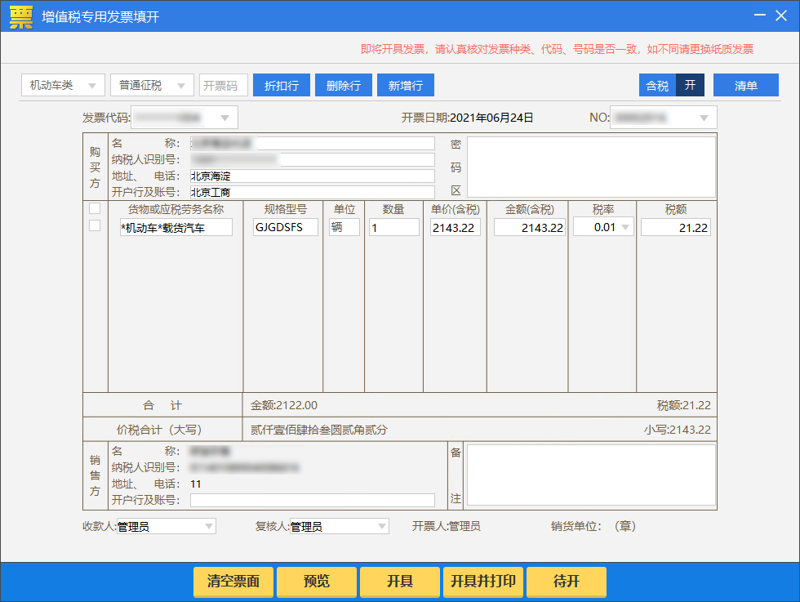Clear the form with 清空票面
This screenshot has height=602, width=800.
point(233,582)
